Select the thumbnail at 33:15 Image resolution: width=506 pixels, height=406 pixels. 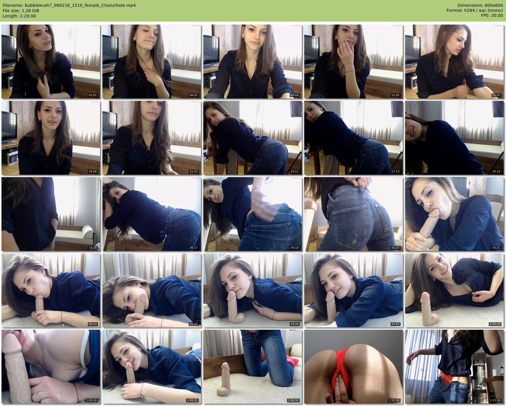pyautogui.click(x=51, y=214)
